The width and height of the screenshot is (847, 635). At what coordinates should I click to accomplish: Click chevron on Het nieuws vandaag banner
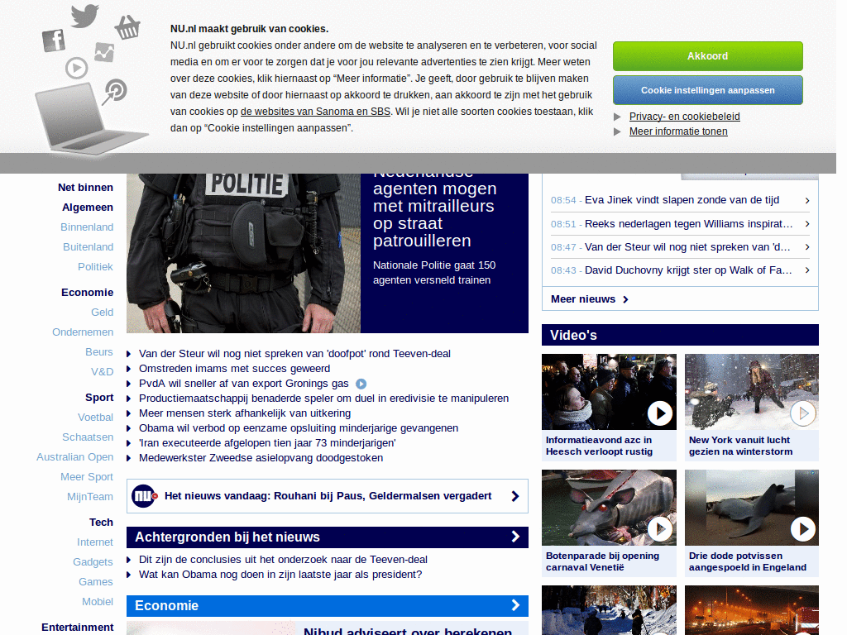tap(515, 496)
